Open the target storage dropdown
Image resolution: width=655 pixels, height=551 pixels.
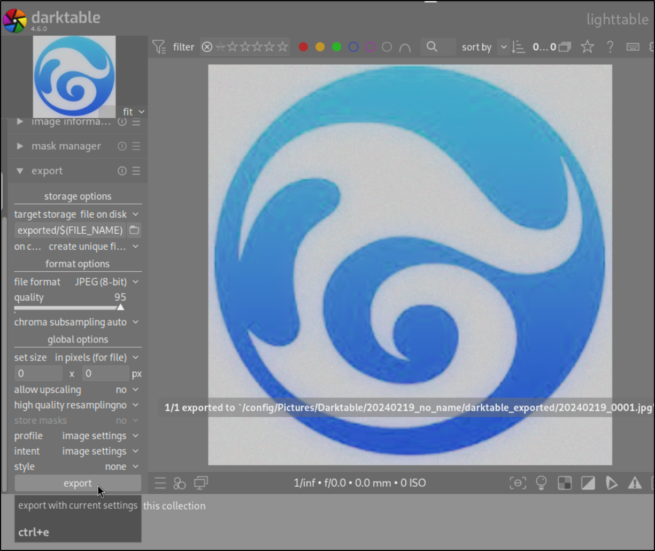pos(78,215)
